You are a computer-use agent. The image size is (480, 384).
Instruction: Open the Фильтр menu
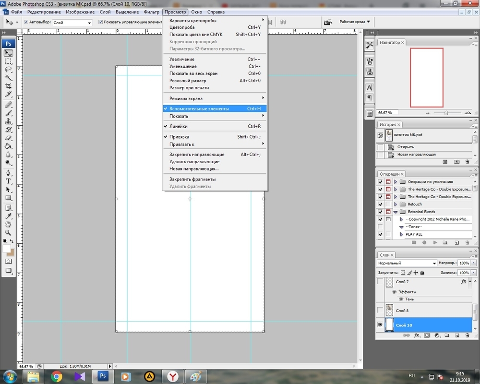(x=152, y=12)
